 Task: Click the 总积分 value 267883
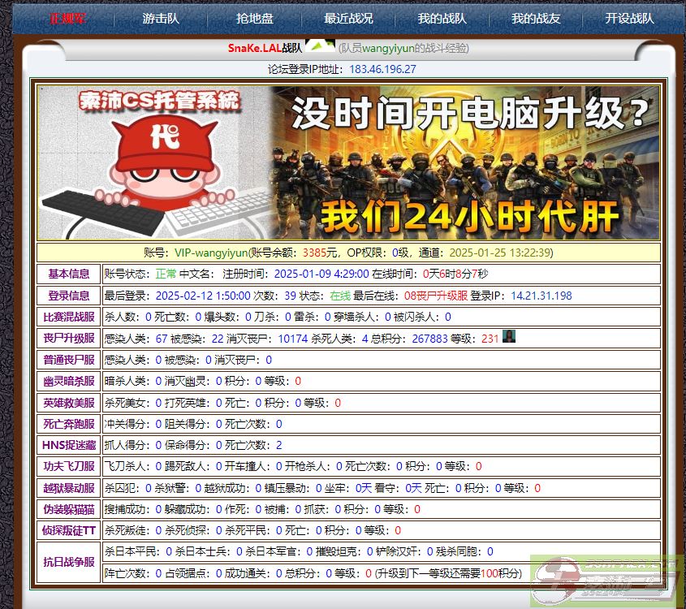(429, 339)
